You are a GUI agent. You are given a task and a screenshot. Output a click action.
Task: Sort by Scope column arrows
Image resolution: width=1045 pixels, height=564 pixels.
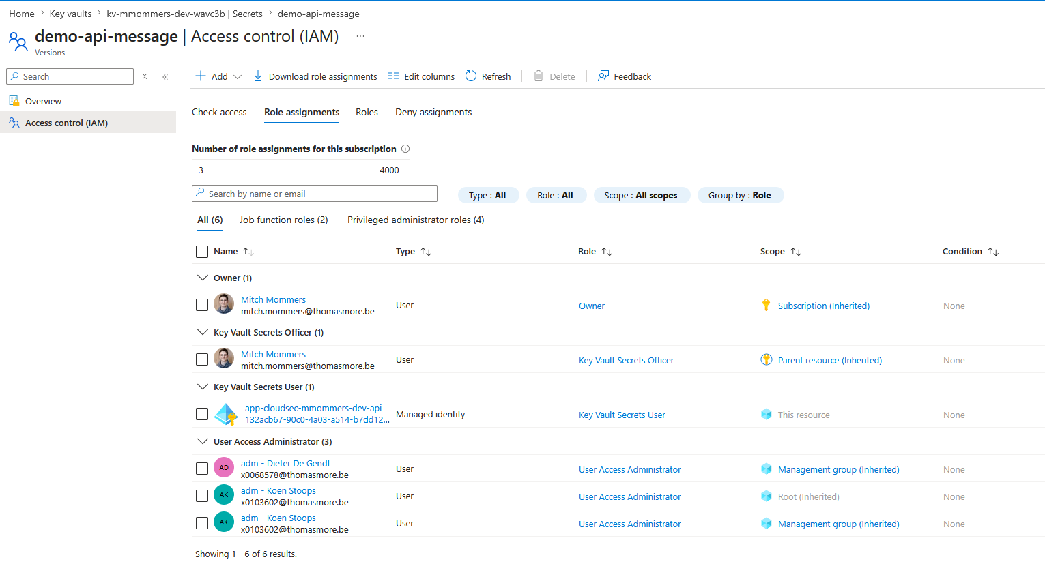coord(796,252)
